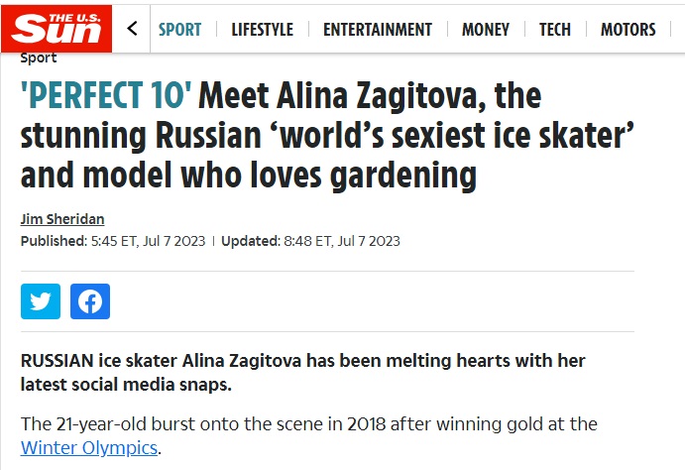
Task: Open author Jim Sheridan's page
Action: (62, 219)
